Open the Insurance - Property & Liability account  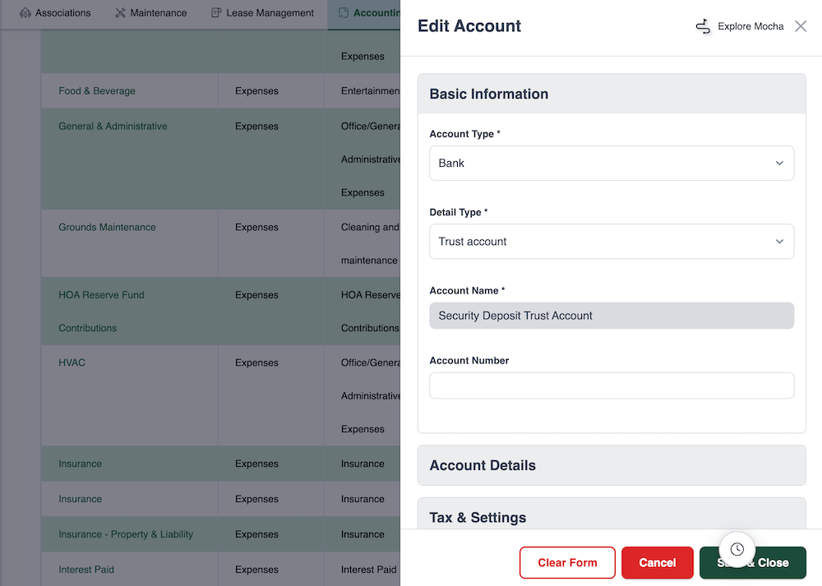126,534
